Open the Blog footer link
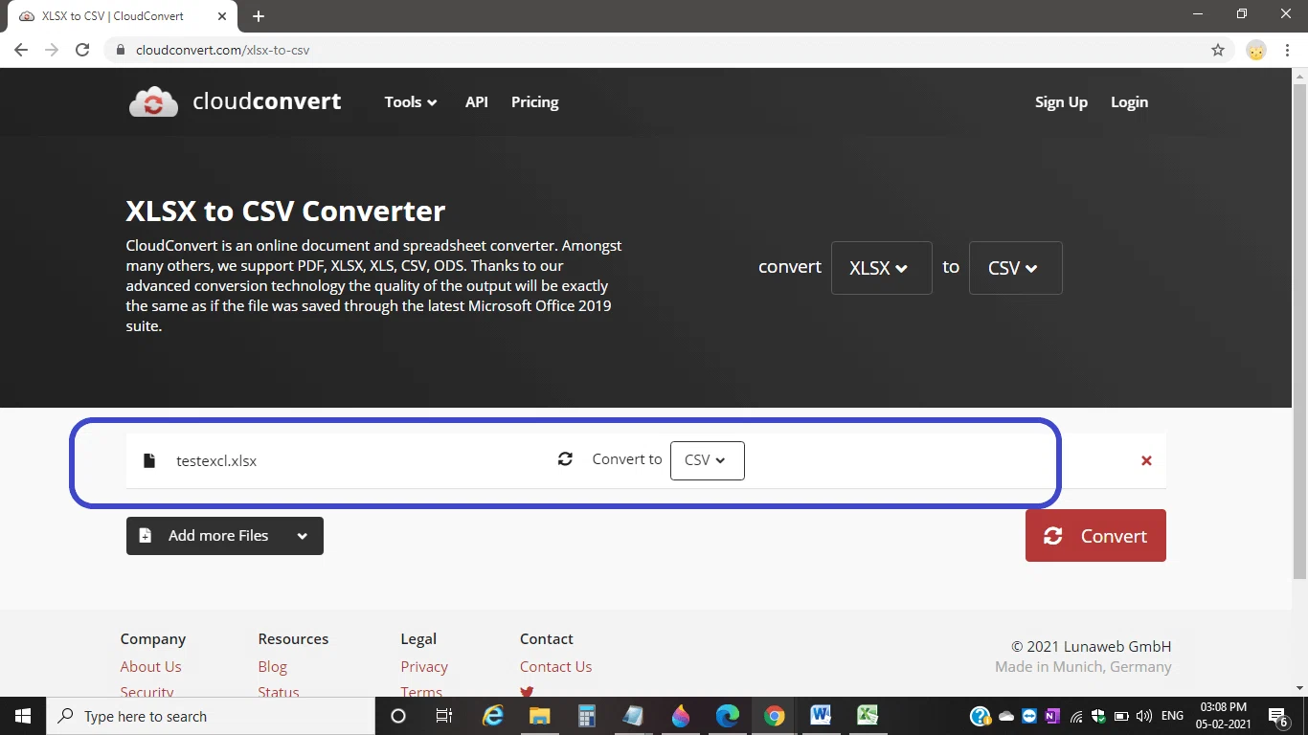This screenshot has width=1308, height=735. click(x=272, y=667)
